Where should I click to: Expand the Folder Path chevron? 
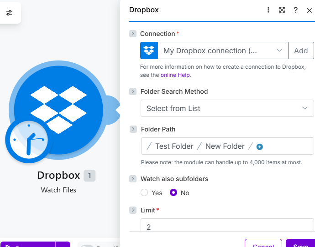pyautogui.click(x=133, y=129)
